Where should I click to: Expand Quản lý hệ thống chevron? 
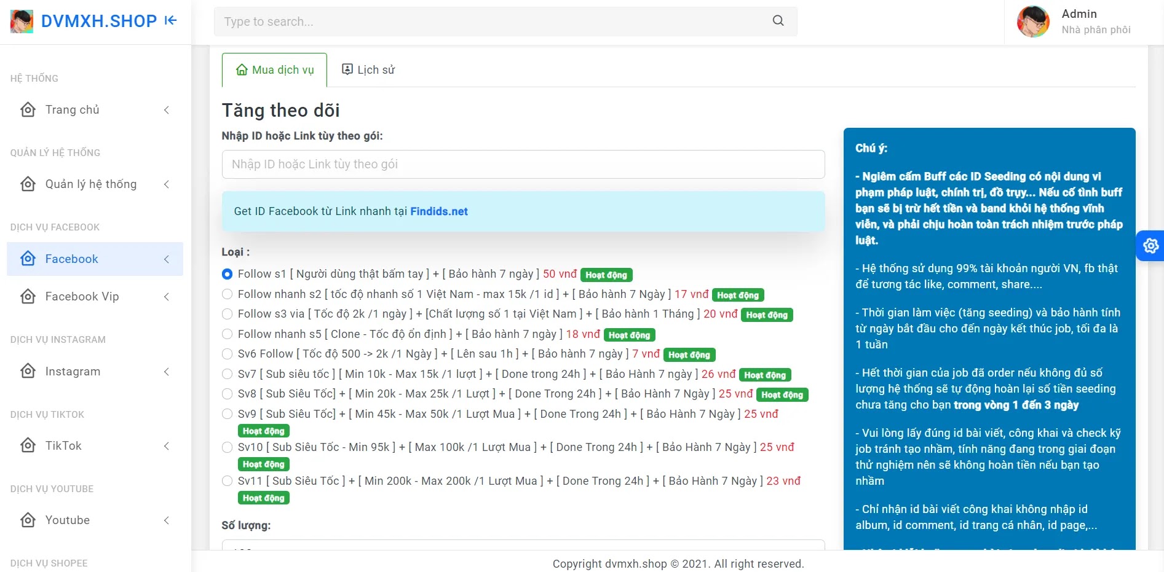167,184
